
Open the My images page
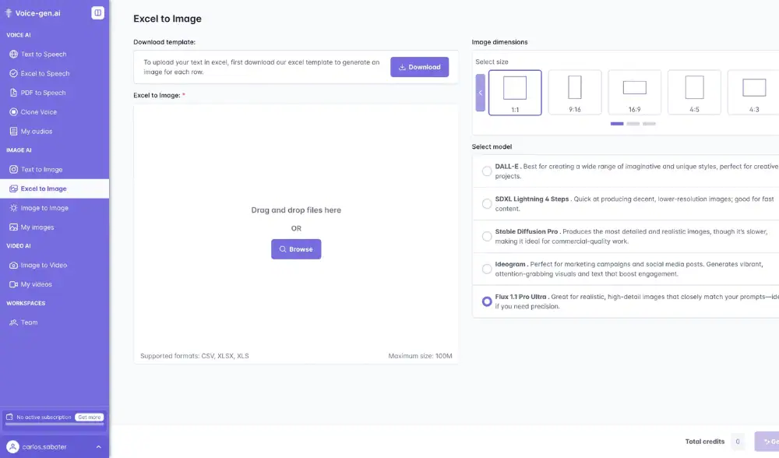coord(37,227)
